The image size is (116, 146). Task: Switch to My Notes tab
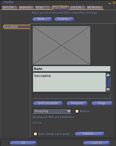(95, 8)
